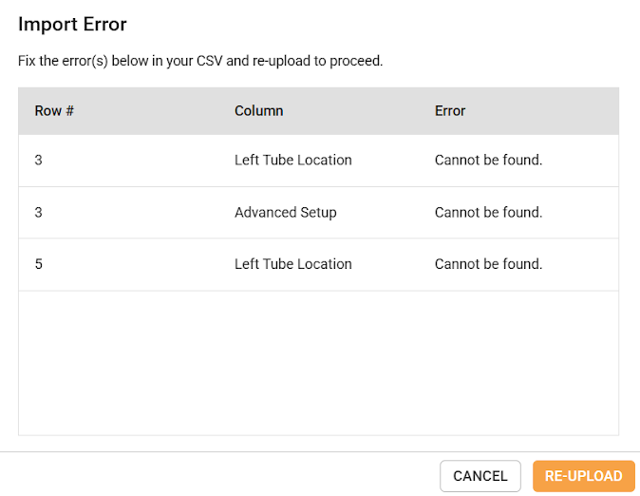This screenshot has height=496, width=640.
Task: Click the empty area below the table rows
Action: [318, 361]
